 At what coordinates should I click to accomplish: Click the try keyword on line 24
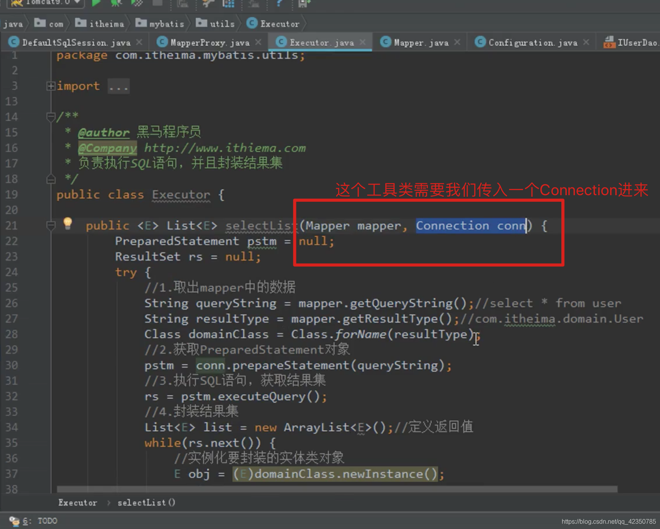[x=126, y=273]
